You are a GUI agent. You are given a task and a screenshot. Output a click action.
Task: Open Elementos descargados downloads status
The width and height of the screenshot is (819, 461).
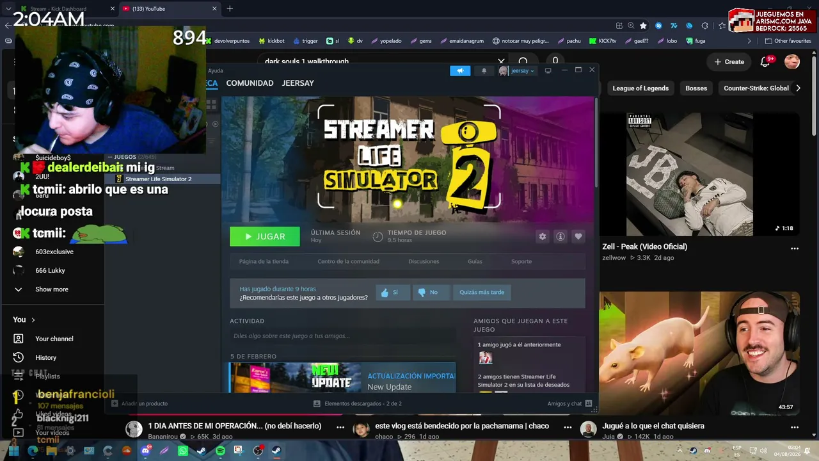coord(358,403)
